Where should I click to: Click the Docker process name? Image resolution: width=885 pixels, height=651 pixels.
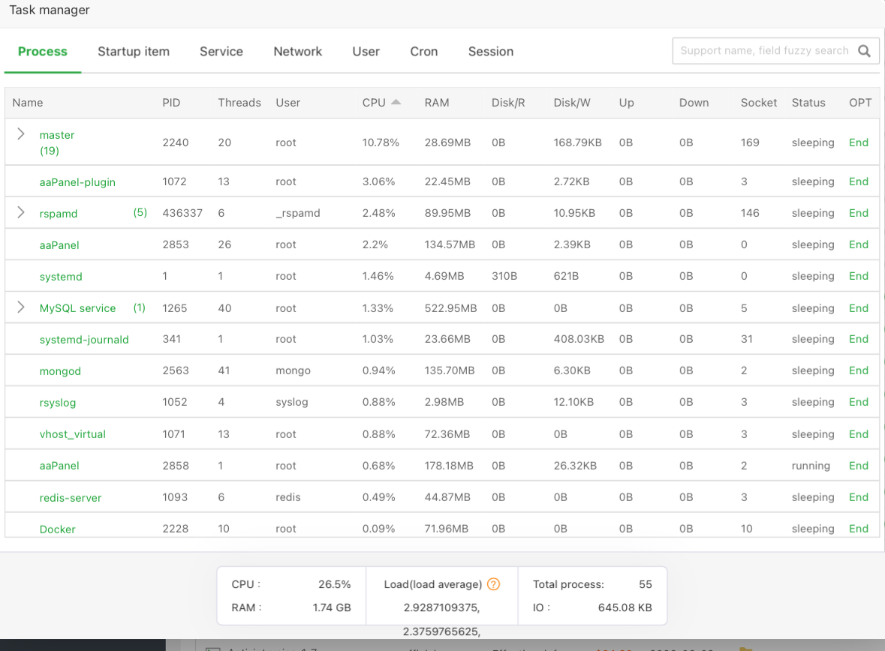[58, 529]
